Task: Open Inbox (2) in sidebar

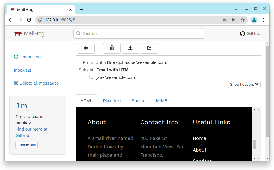Action: click(22, 70)
